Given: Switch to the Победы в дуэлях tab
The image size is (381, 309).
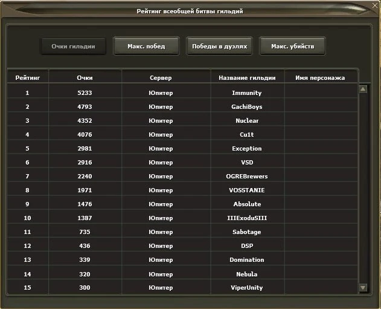Looking at the screenshot, I should click(219, 46).
